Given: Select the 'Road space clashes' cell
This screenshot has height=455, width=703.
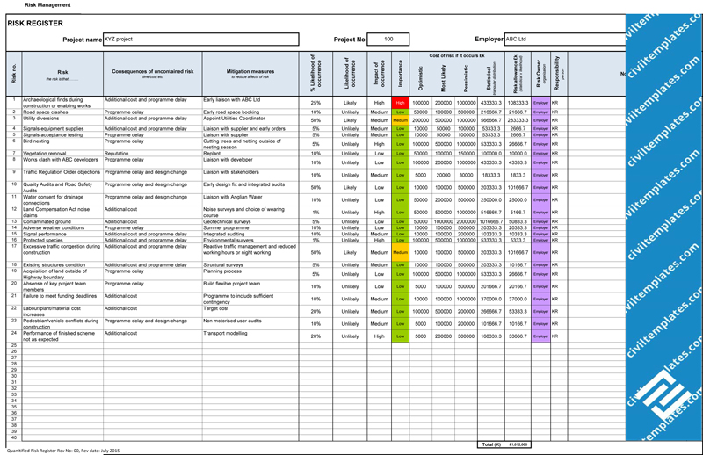Looking at the screenshot, I should point(62,112).
